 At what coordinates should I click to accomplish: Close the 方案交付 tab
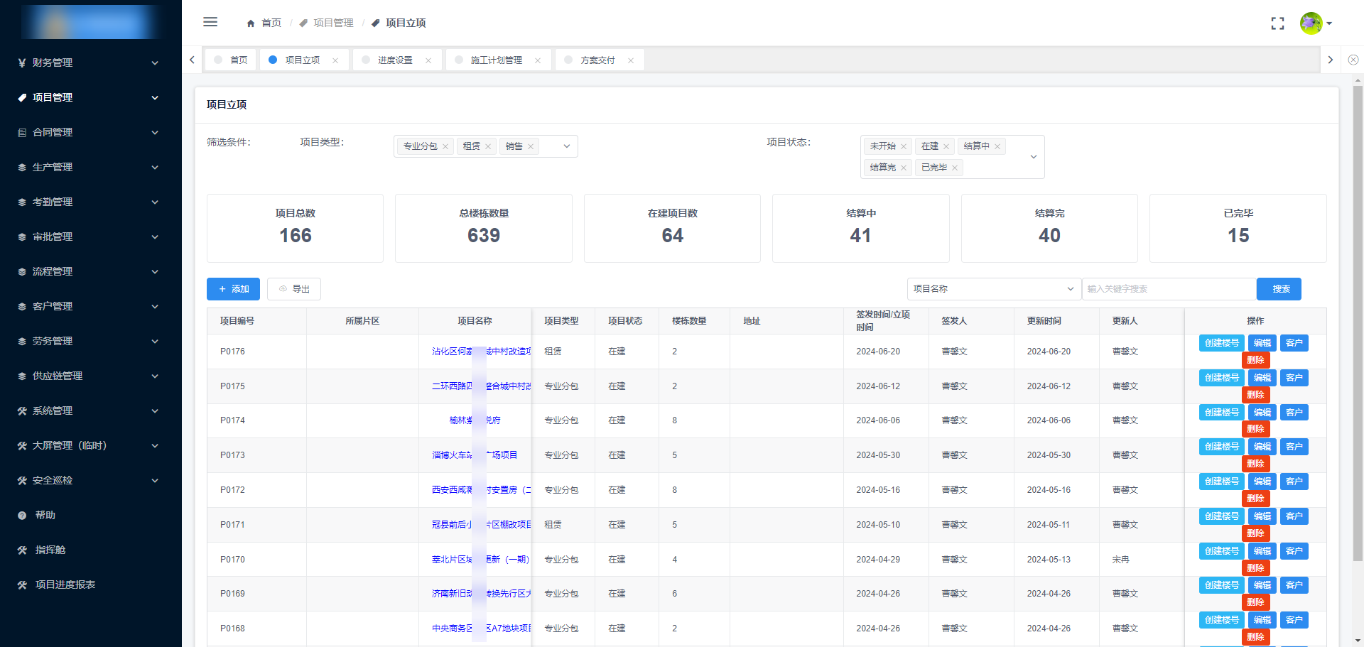click(631, 60)
